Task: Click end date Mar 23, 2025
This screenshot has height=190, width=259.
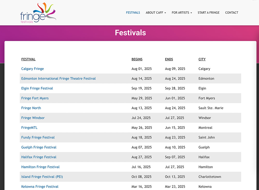Action: point(175,187)
